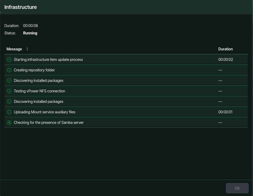Click the Duration column header
Screen dimensions: 253x196
pyautogui.click(x=225, y=49)
